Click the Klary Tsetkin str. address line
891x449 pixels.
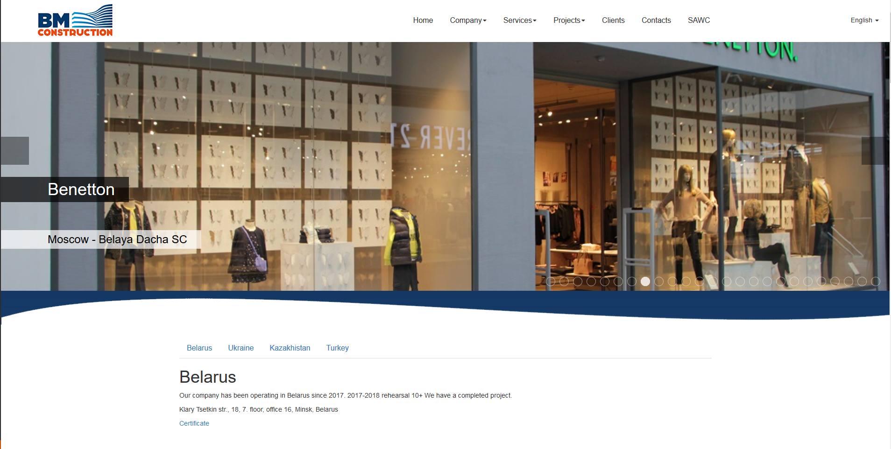tap(259, 409)
